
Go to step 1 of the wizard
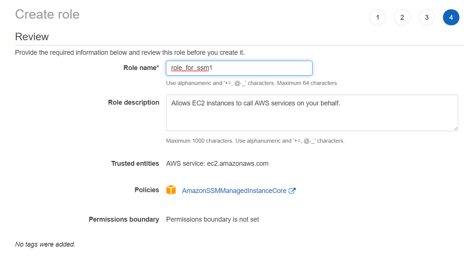378,18
